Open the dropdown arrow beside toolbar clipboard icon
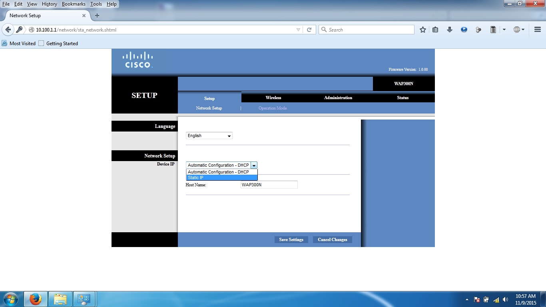Viewport: 546px width, 307px height. pos(504,30)
